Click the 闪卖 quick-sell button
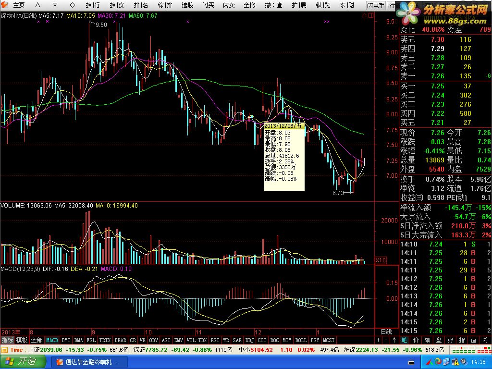Viewport: 492px width, 369px height. coord(229,5)
